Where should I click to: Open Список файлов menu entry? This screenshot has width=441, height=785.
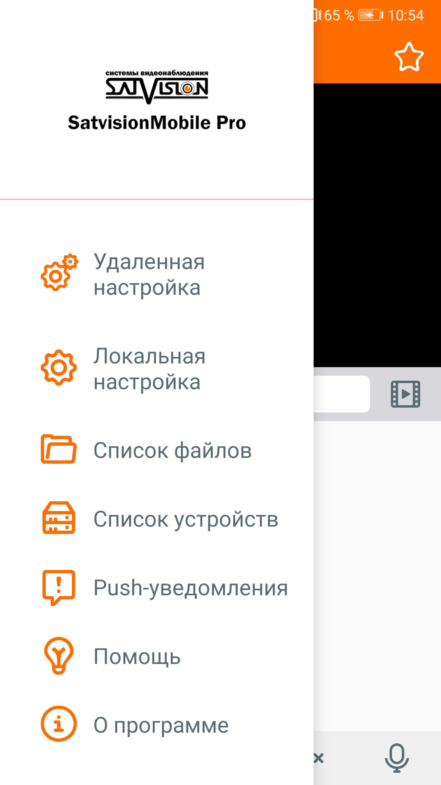pos(172,451)
